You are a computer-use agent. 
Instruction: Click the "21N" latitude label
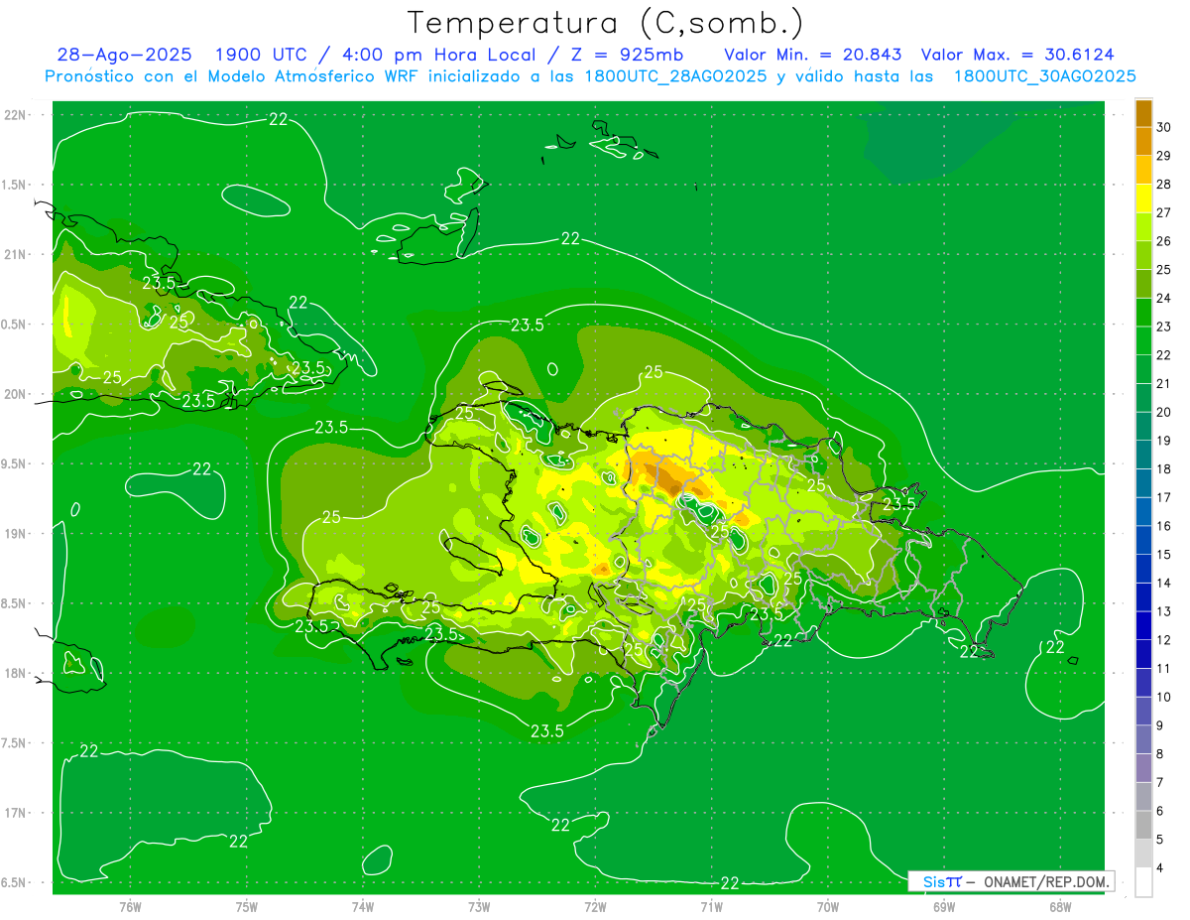tap(17, 254)
